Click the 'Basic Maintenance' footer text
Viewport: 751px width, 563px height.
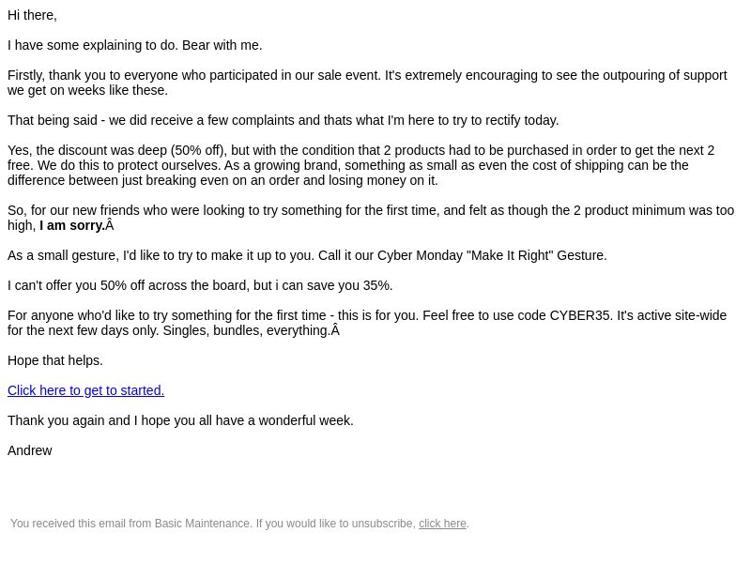pos(202,524)
